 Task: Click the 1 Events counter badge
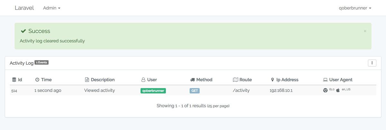coord(41,62)
